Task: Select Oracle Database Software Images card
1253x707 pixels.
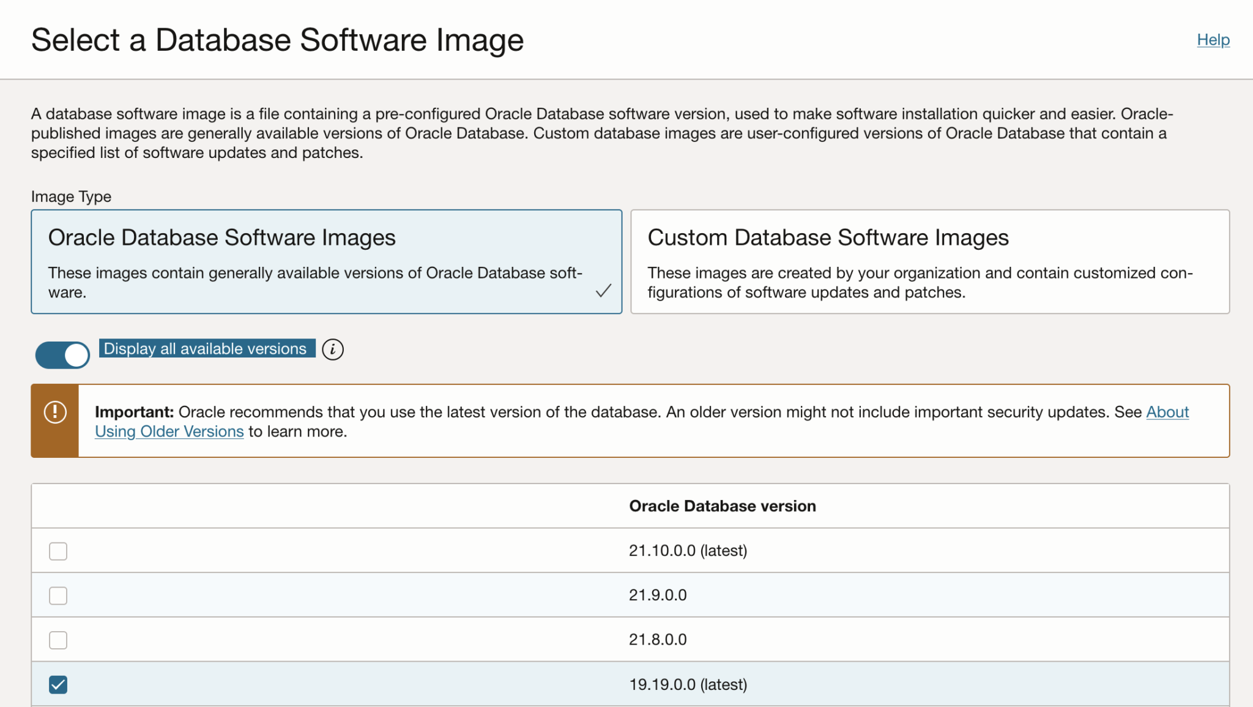Action: pos(326,262)
